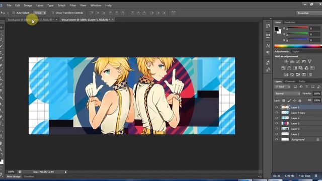The image size is (322, 181).
Task: Switch to the Paths tab
Action: pos(302,81)
